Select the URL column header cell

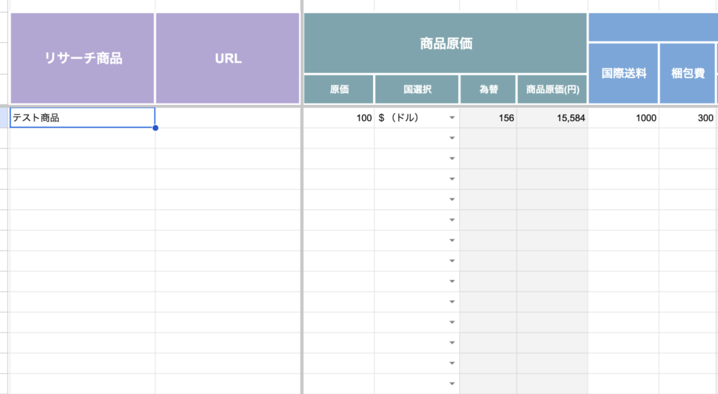[228, 59]
